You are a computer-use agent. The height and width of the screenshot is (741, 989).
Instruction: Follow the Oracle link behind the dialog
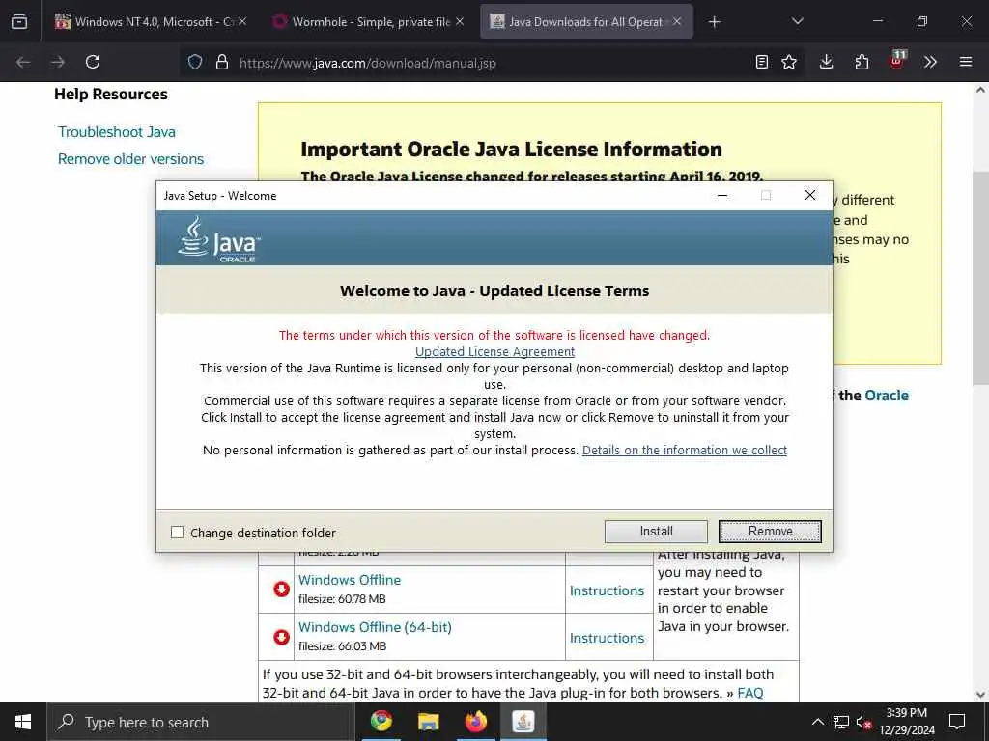click(x=887, y=395)
